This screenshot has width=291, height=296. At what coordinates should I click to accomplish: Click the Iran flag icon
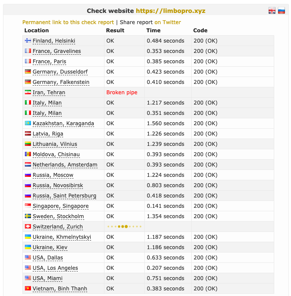tap(28, 92)
